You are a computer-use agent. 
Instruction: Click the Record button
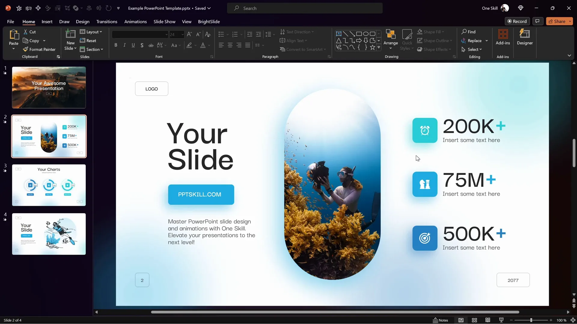517,21
